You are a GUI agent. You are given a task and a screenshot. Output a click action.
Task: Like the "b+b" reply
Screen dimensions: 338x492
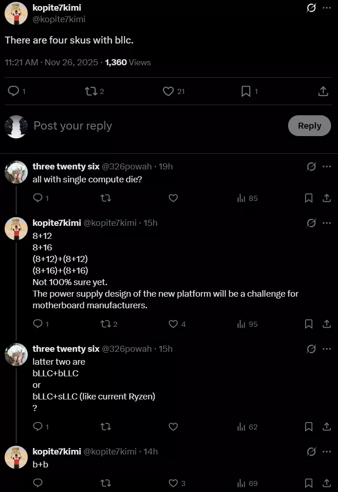[x=173, y=483]
